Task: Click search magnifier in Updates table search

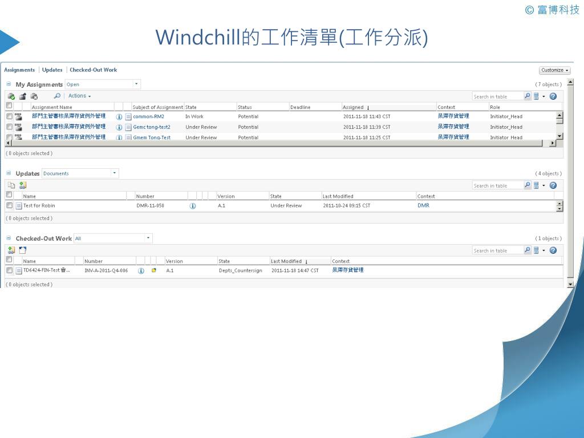Action: [528, 185]
